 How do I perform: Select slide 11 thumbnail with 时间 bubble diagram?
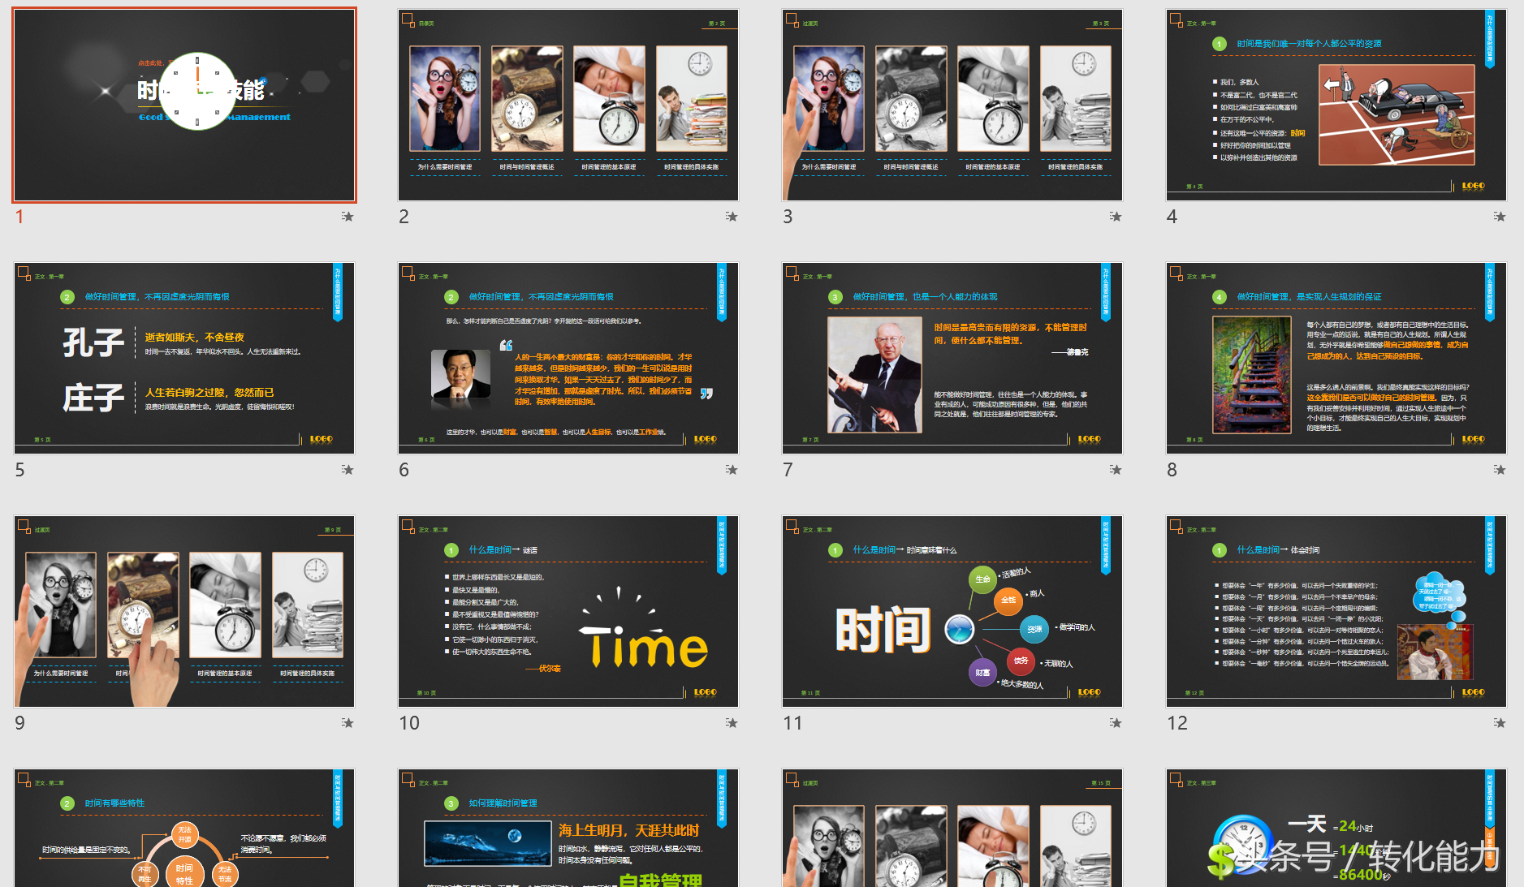coord(952,612)
